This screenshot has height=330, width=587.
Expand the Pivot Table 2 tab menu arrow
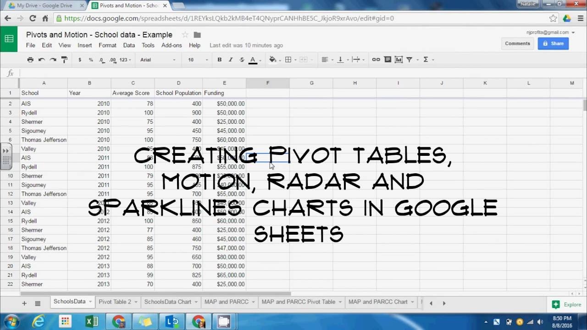point(136,302)
